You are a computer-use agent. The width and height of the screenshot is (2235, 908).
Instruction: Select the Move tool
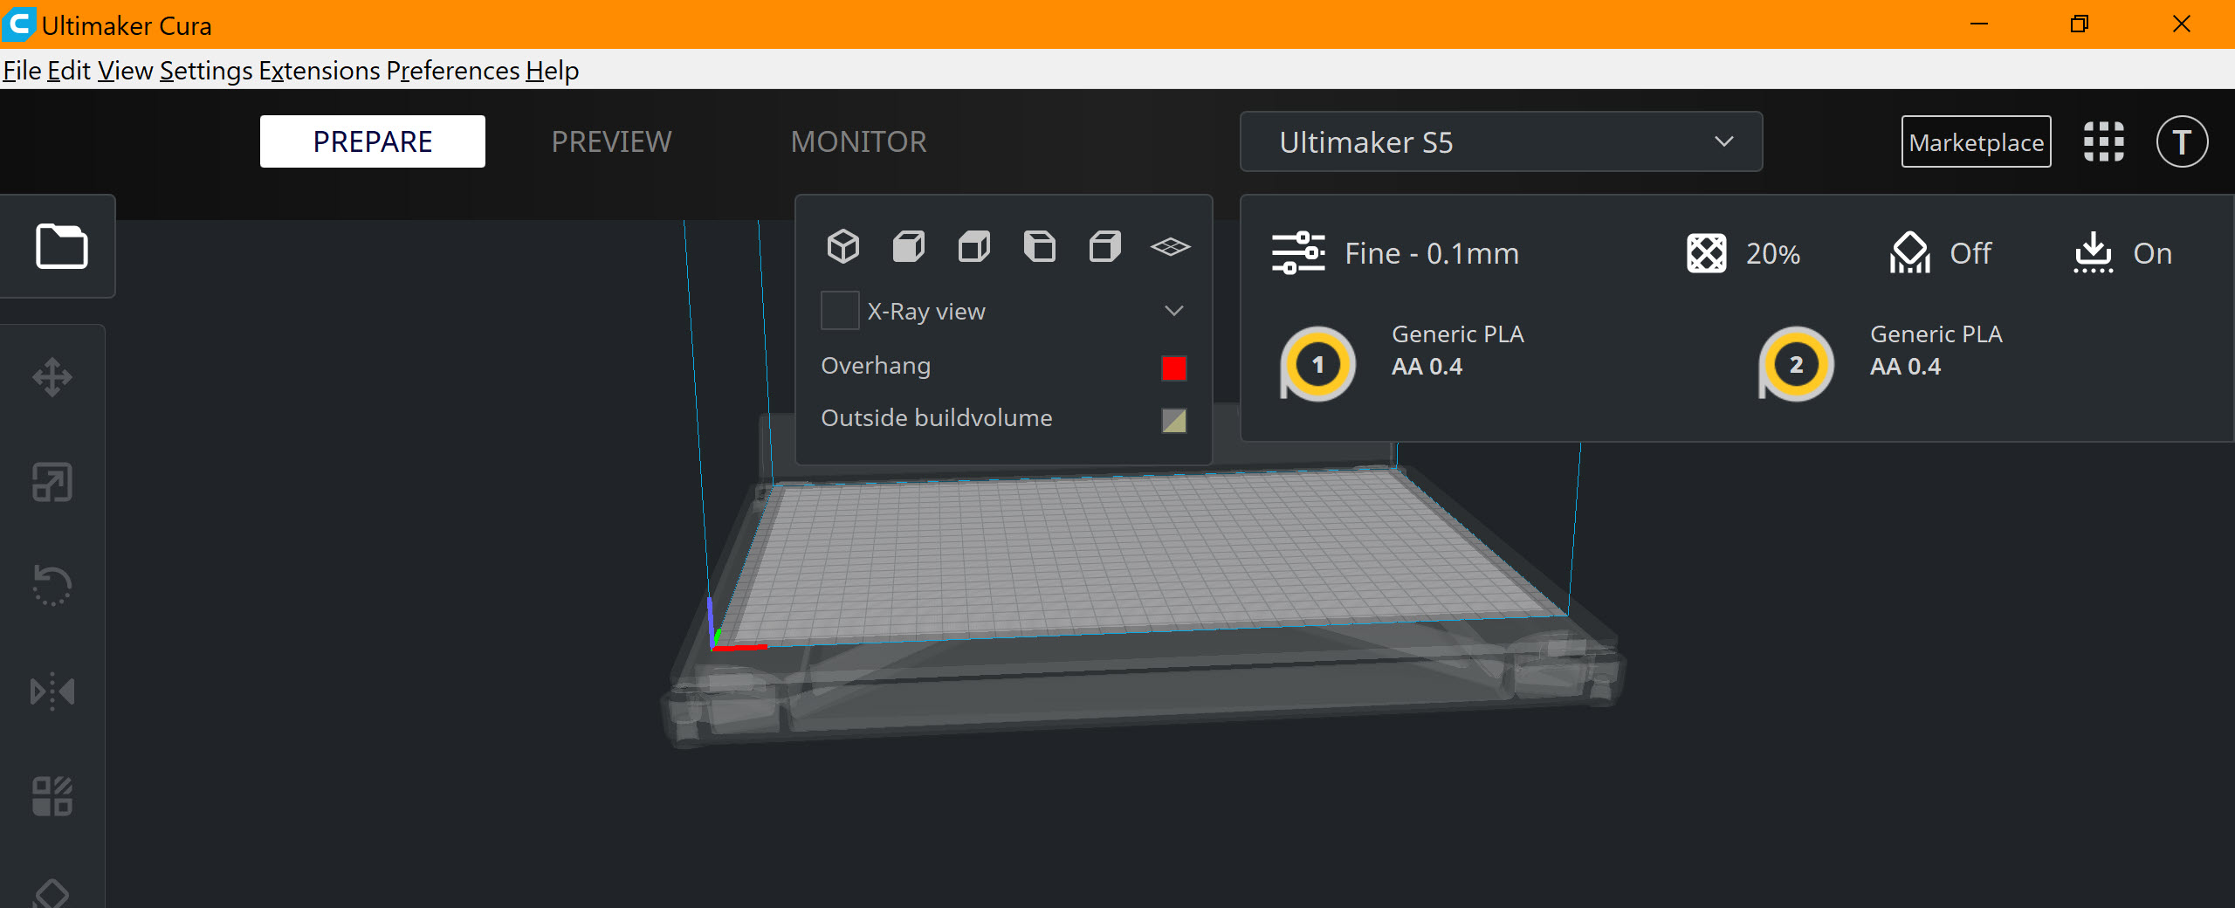[x=52, y=376]
